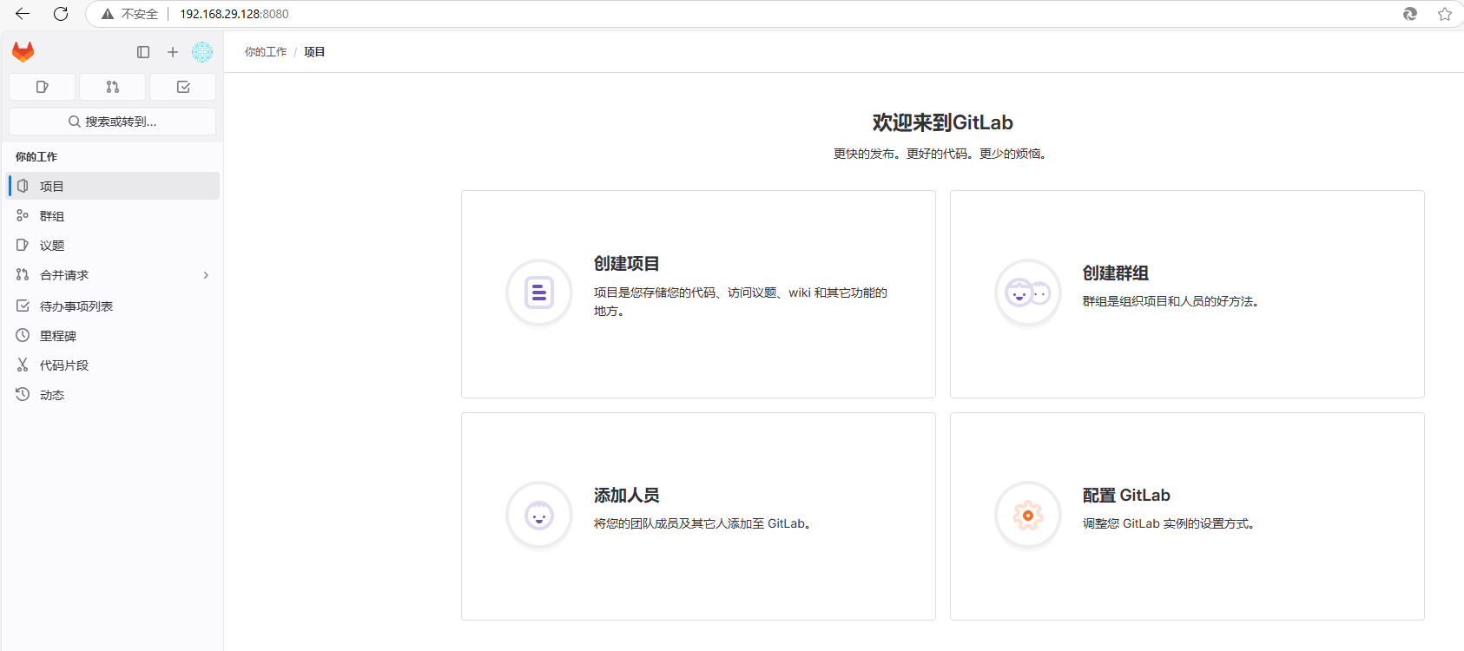Bookmark the page with star icon
This screenshot has height=651, width=1464.
(1445, 14)
